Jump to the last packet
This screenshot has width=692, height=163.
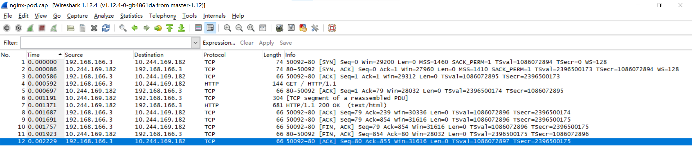coord(181,28)
